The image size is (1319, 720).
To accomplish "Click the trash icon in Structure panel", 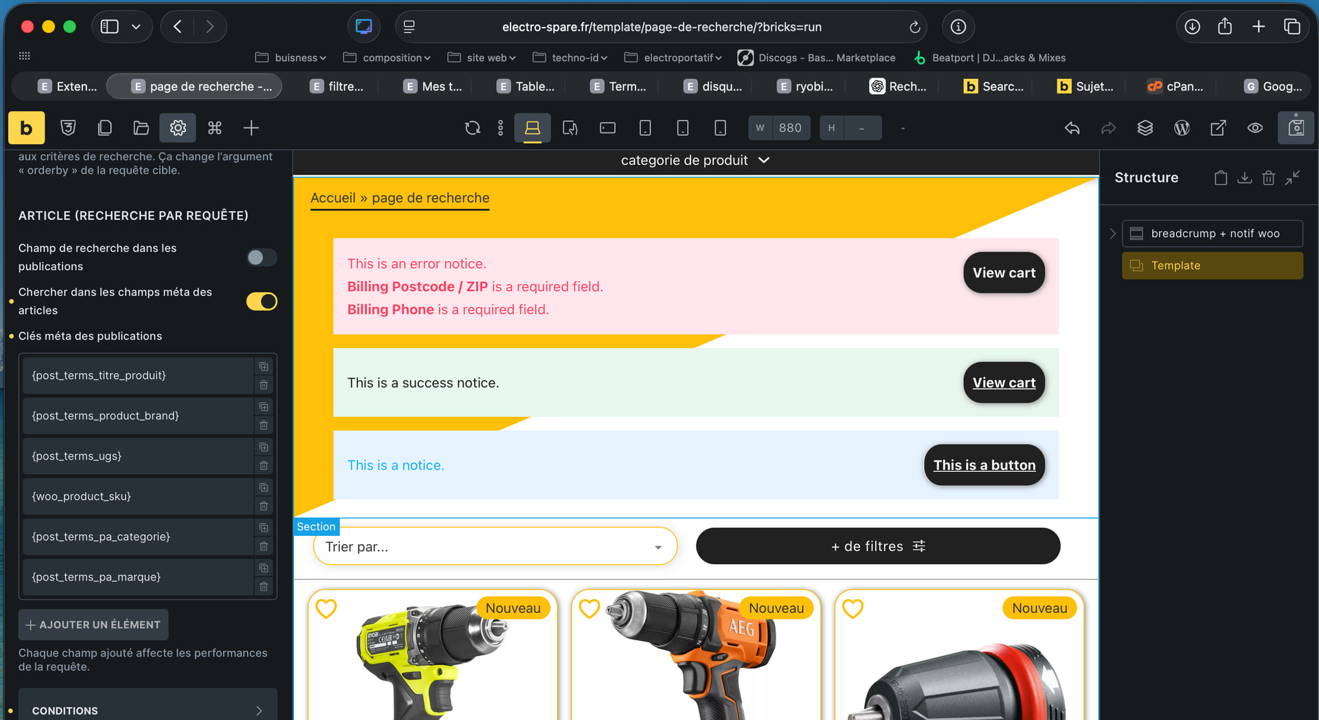I will [x=1268, y=178].
